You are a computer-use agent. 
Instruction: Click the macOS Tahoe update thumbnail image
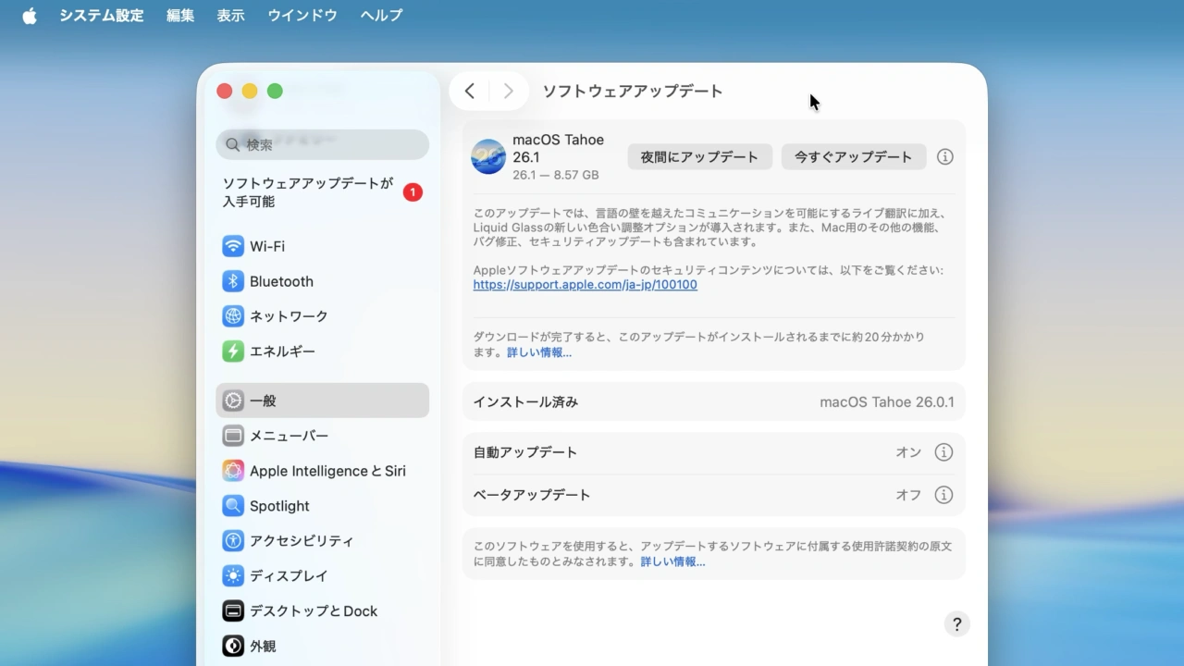[x=487, y=156]
